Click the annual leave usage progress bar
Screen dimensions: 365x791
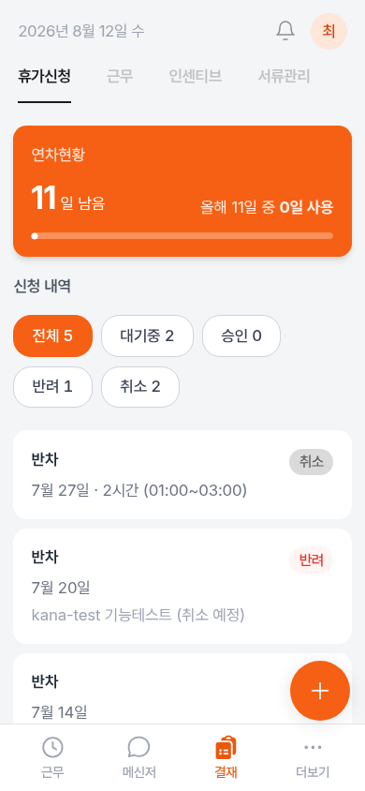[x=182, y=235]
